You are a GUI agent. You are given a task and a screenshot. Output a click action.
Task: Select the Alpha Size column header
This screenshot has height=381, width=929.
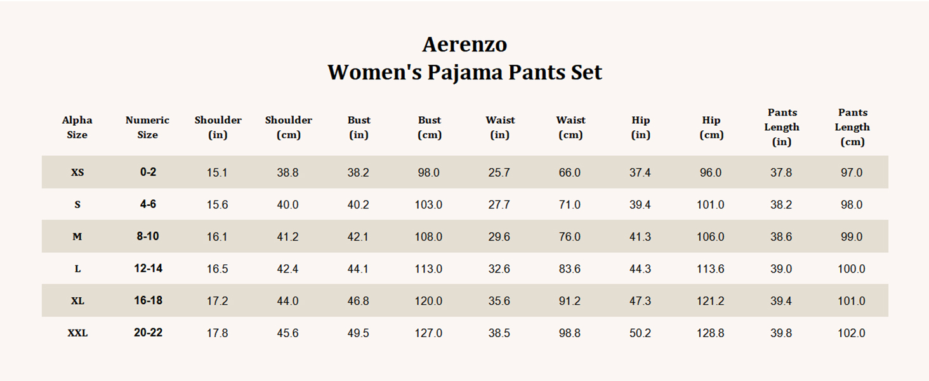[x=77, y=127]
